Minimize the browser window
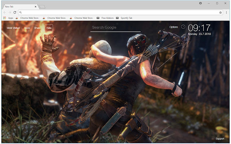The image size is (231, 144). tap(209, 3)
